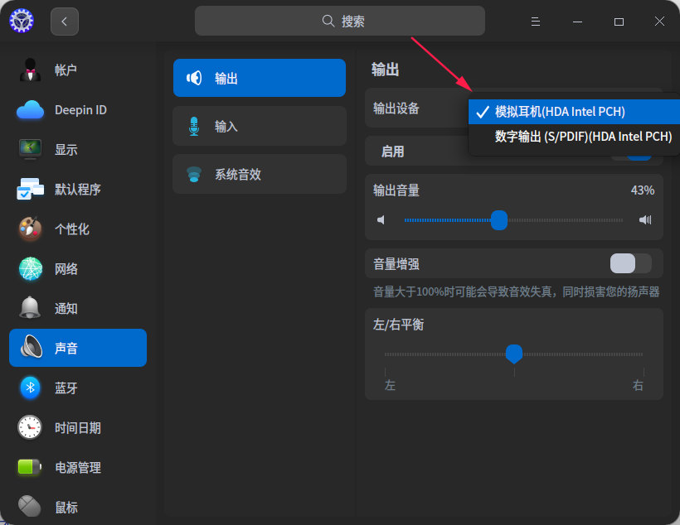The width and height of the screenshot is (680, 525).
Task: Open 网络 network globe icon
Action: coord(31,268)
